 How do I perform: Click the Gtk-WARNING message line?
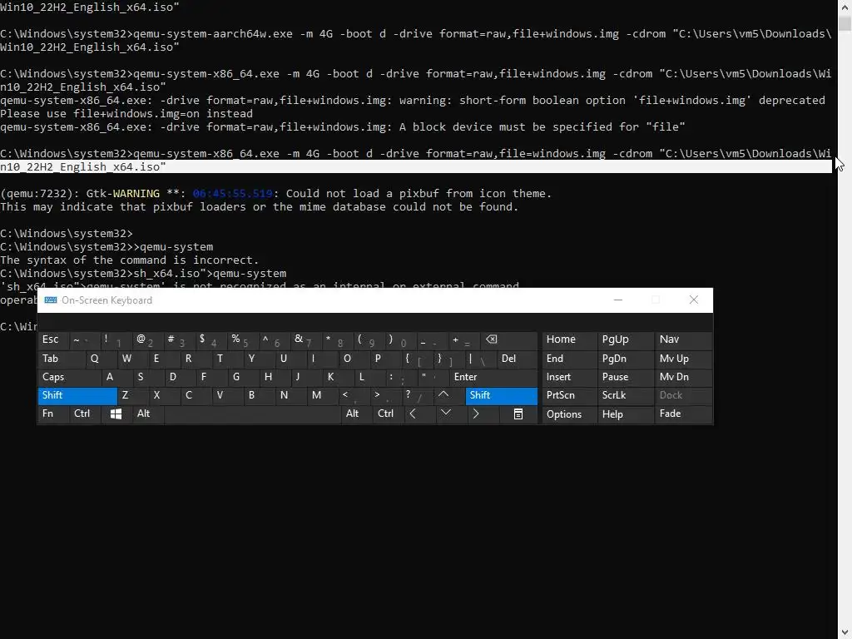276,193
